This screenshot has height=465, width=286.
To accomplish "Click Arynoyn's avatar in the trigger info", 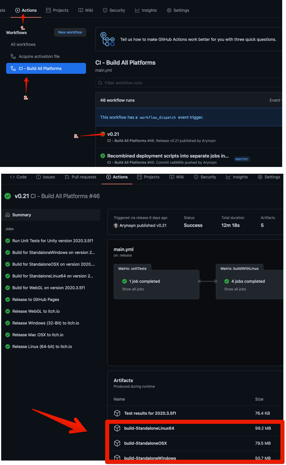I will 116,225.
